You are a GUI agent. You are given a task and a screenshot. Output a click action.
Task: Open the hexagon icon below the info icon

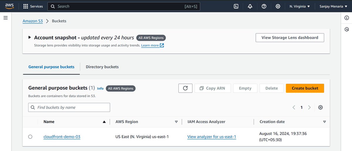coord(347,29)
